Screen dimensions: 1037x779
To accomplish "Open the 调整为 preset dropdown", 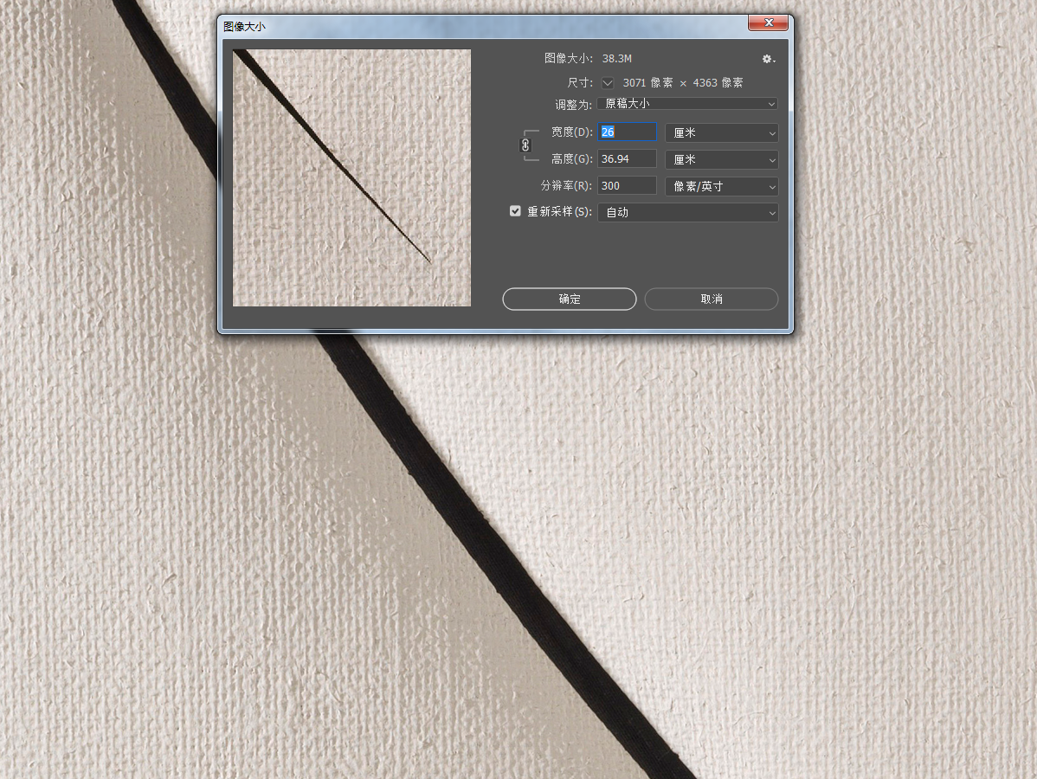I will tap(687, 104).
